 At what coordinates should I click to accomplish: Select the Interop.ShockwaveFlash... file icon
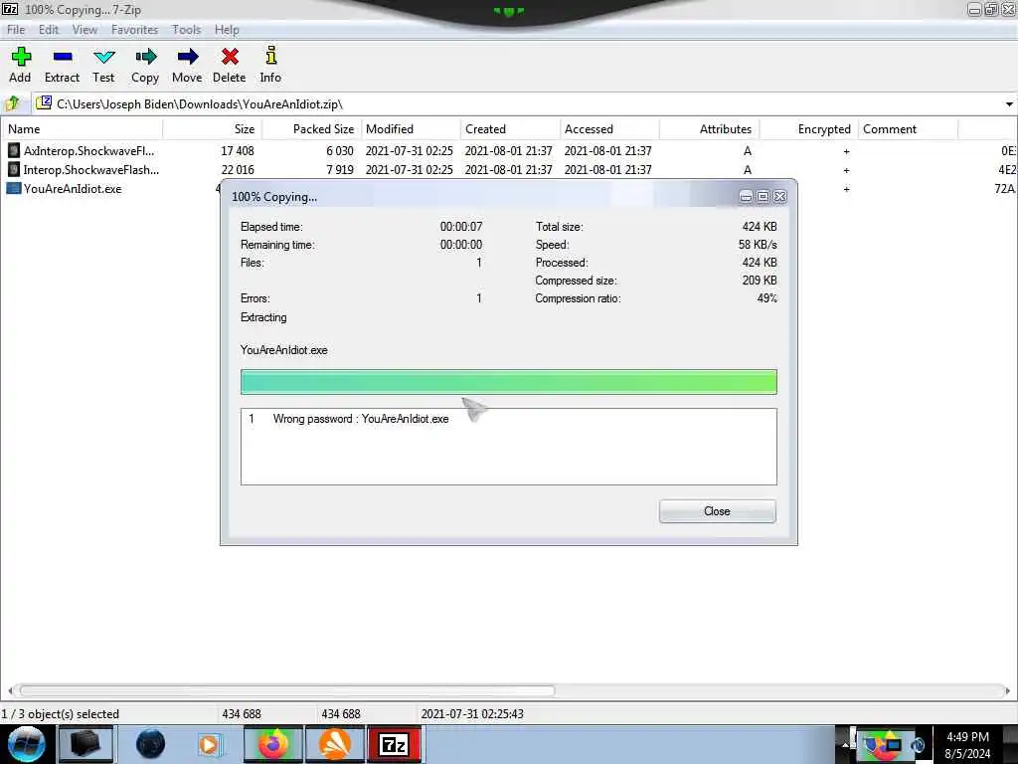click(x=14, y=169)
